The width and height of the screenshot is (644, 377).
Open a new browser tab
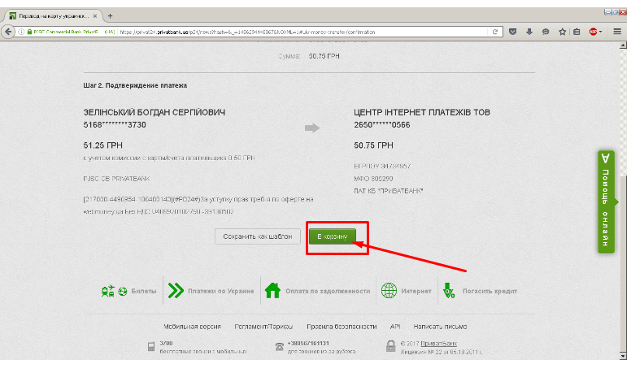pyautogui.click(x=110, y=15)
